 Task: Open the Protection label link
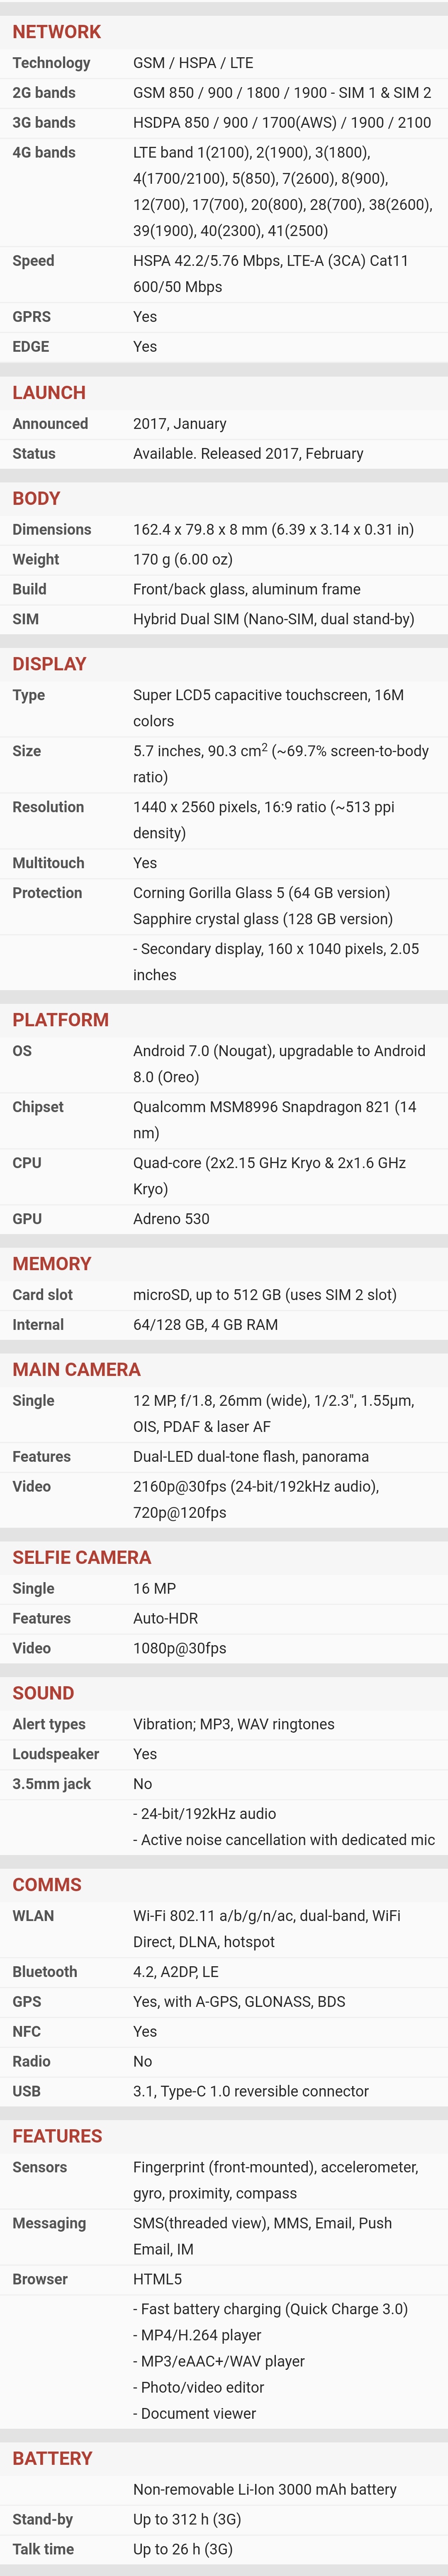47,893
